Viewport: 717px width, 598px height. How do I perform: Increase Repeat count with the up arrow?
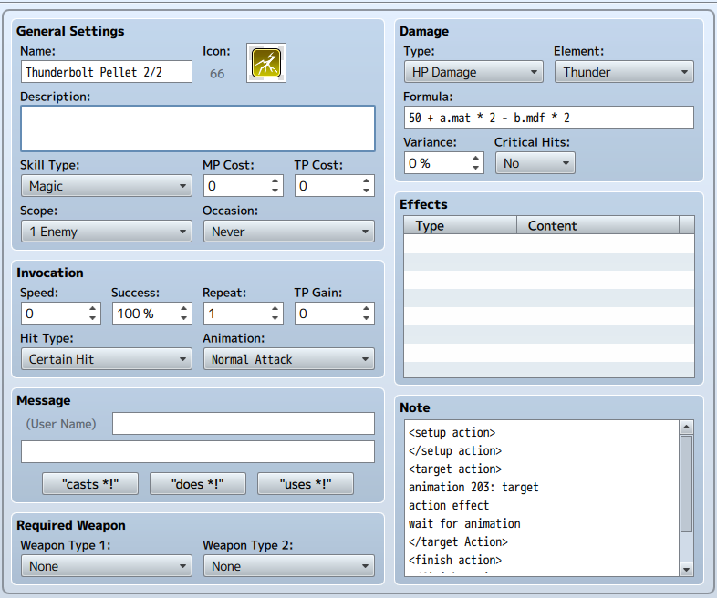coord(275,309)
